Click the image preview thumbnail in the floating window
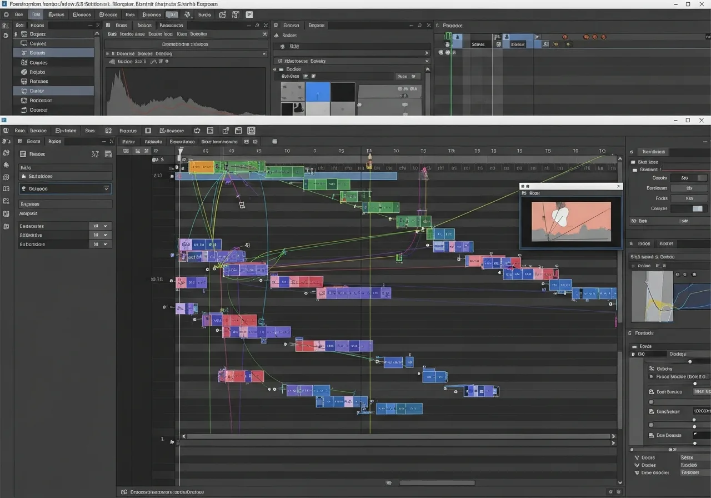711x498 pixels. point(571,221)
